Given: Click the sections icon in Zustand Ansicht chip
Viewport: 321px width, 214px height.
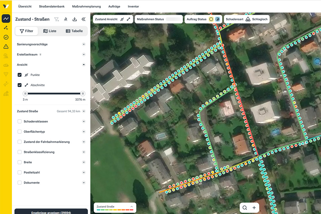Looking at the screenshot, I should pos(128,19).
